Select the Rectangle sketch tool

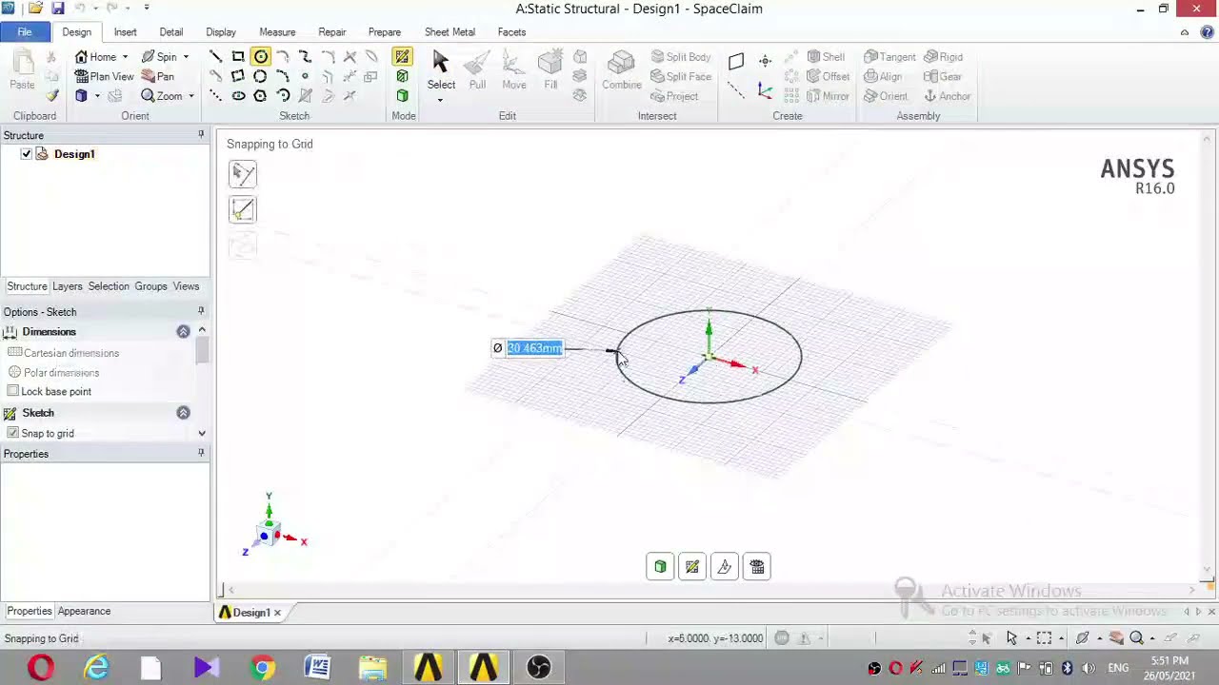coord(238,57)
